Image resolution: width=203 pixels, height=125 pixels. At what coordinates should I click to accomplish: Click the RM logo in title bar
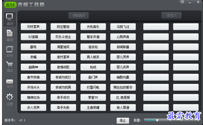10,4
